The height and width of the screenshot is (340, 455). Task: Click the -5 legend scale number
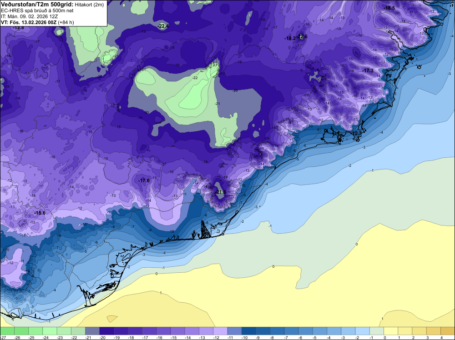click(x=315, y=338)
